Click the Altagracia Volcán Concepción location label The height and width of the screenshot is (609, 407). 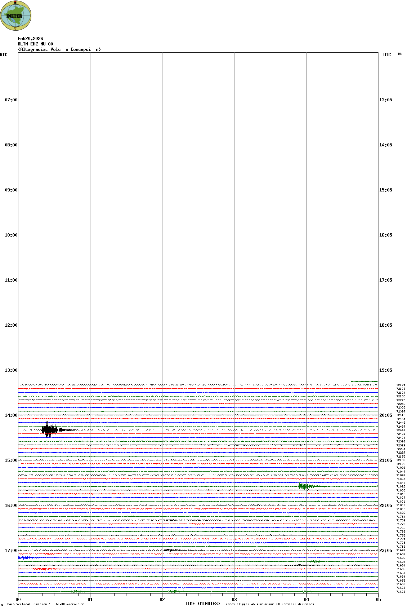[x=59, y=49]
